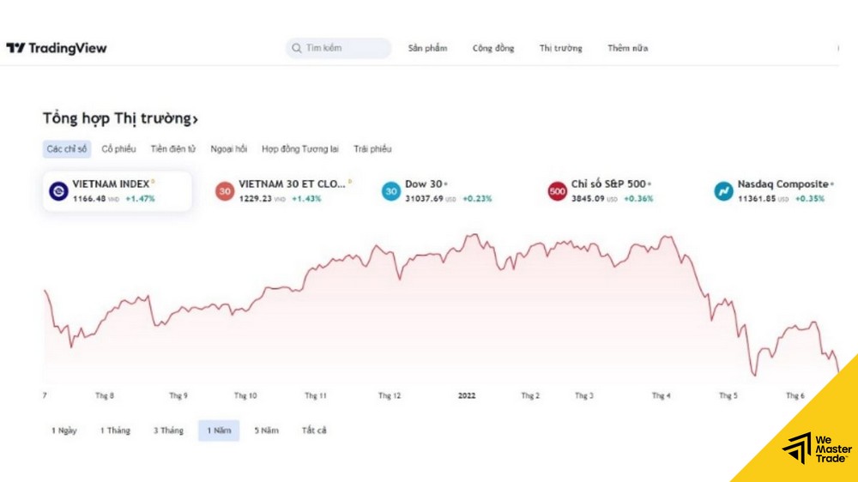Screen dimensions: 858x482
Task: Switch to the Cổ phiếu tab
Action: click(118, 149)
